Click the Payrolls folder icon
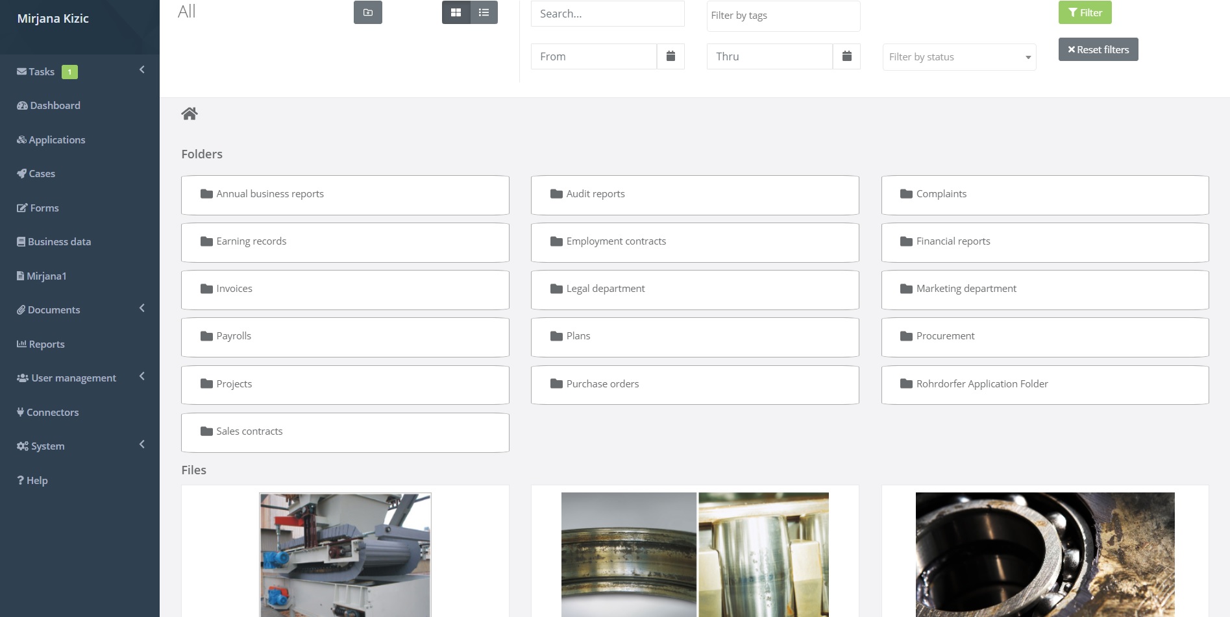The image size is (1230, 617). pyautogui.click(x=206, y=336)
